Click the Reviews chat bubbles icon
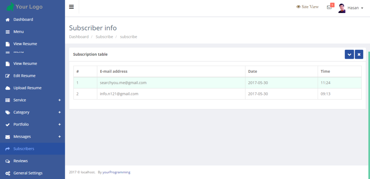 click(8, 161)
